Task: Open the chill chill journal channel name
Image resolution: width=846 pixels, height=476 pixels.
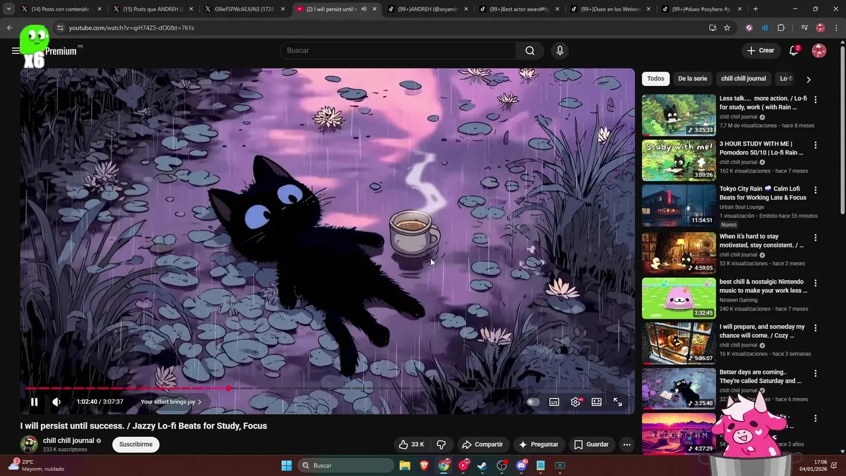Action: point(69,440)
